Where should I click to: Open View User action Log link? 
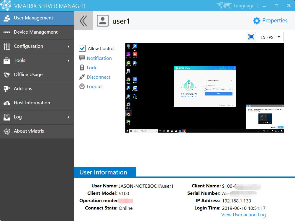[x=243, y=215]
